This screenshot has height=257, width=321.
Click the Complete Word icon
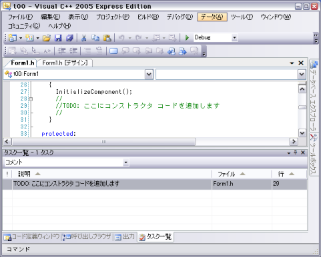[x=47, y=51]
